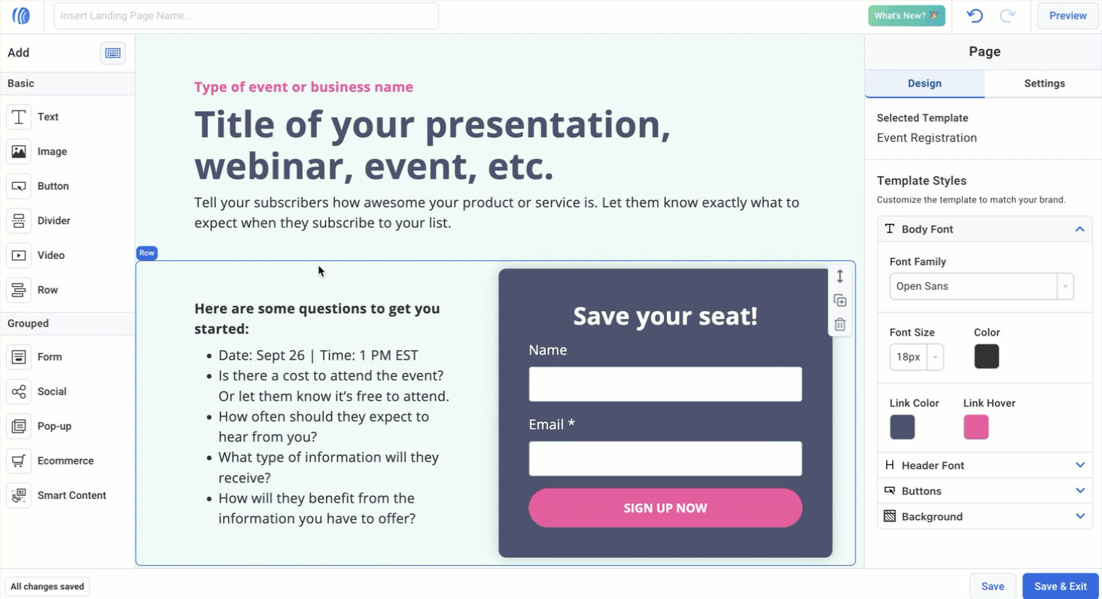This screenshot has width=1102, height=599.
Task: Click the Save & Exit button
Action: 1060,586
